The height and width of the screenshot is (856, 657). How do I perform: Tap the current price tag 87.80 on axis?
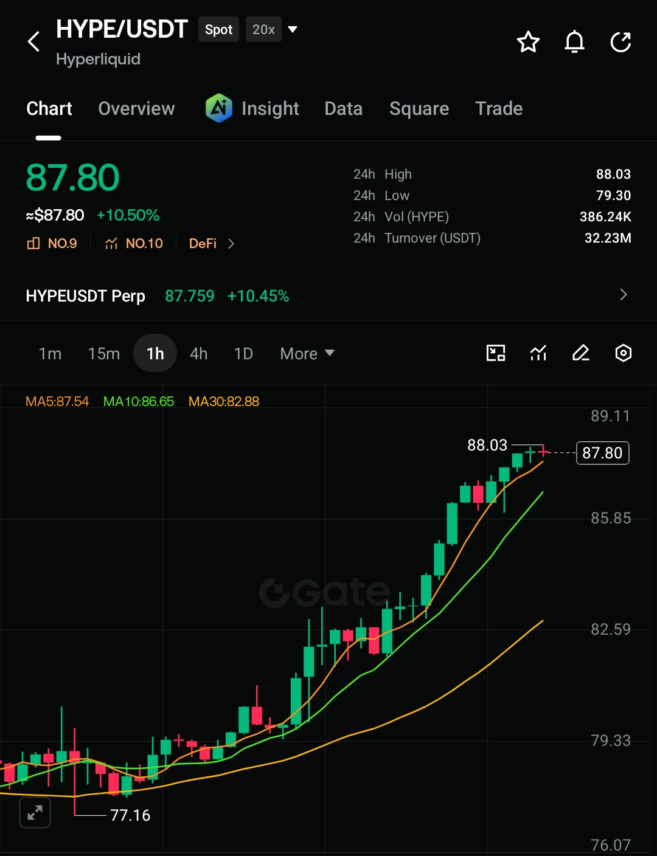tap(602, 453)
